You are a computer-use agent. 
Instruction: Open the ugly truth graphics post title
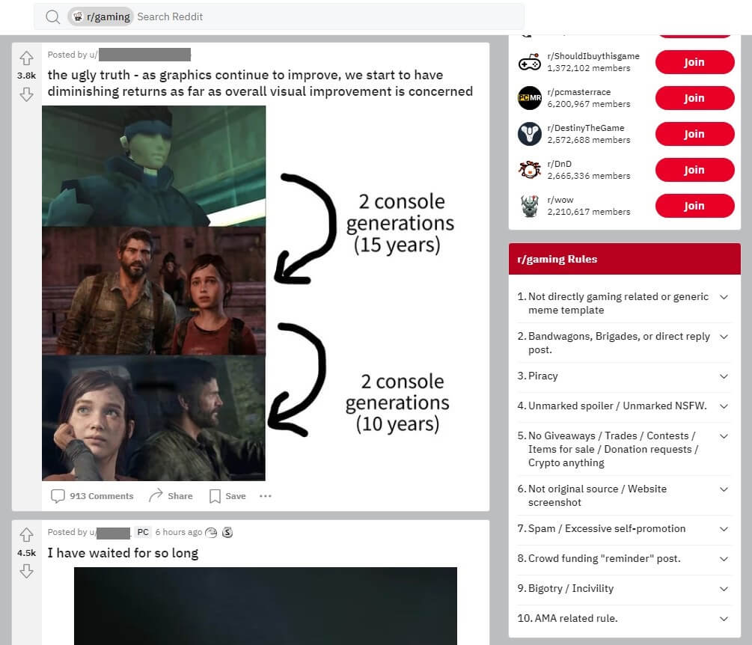[260, 83]
